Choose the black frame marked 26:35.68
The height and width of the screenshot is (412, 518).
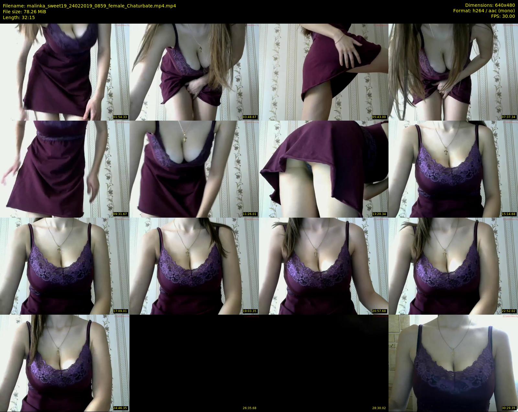click(194, 363)
